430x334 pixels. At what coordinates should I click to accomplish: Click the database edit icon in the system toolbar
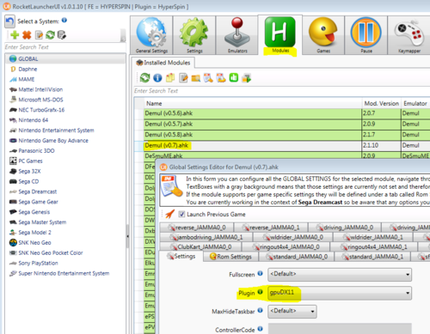click(x=62, y=35)
